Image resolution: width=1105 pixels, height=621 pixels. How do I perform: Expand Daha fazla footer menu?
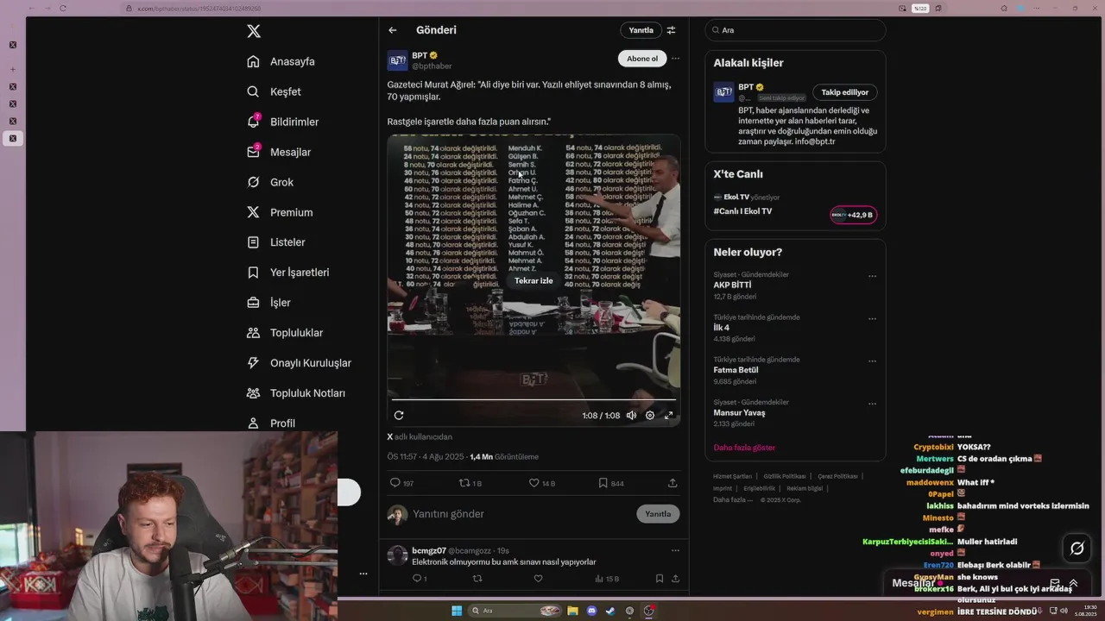pos(734,499)
